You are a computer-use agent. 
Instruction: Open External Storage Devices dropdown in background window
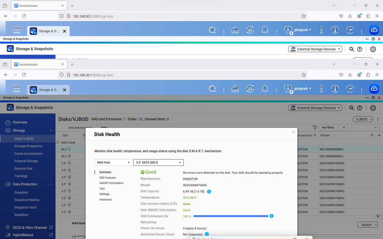tap(315, 49)
